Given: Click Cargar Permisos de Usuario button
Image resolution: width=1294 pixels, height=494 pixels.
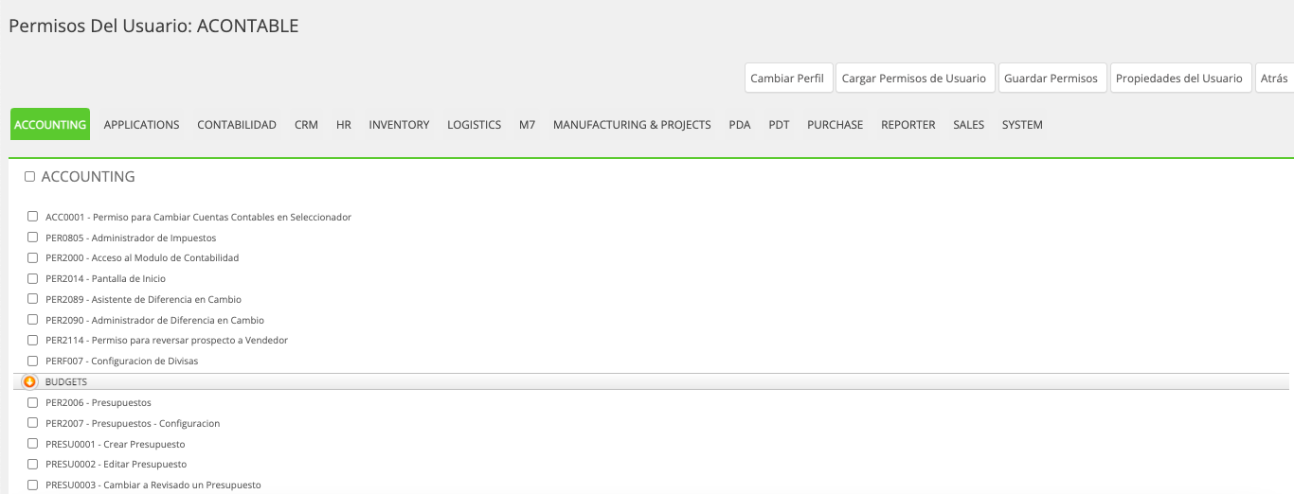Looking at the screenshot, I should [x=914, y=78].
